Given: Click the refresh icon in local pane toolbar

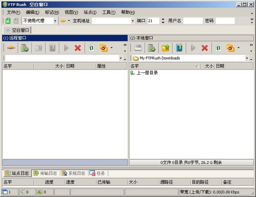Looking at the screenshot, I should (218, 48).
